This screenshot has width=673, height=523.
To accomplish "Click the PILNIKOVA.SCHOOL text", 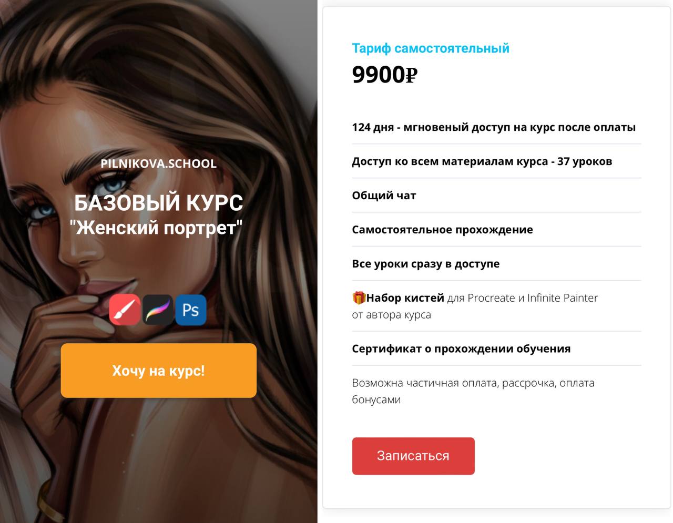I will [159, 163].
